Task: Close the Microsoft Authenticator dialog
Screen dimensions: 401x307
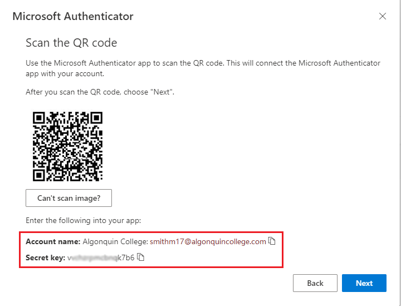Action: (382, 16)
